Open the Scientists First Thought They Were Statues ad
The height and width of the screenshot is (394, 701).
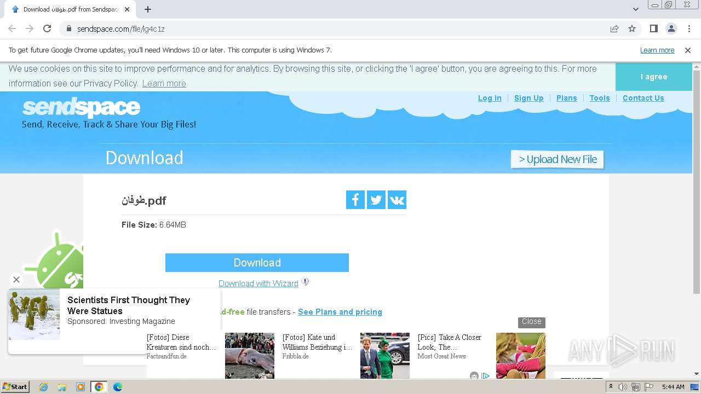[129, 305]
